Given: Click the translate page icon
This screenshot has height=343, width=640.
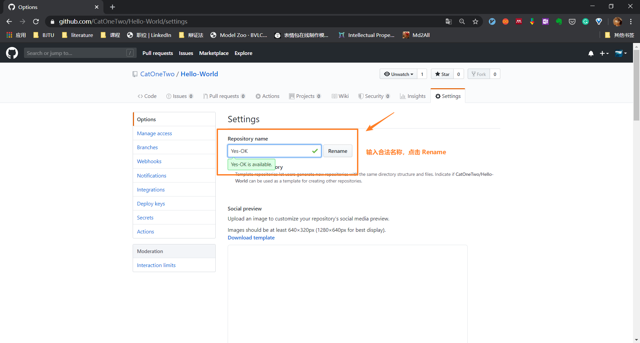Looking at the screenshot, I should pos(449,22).
